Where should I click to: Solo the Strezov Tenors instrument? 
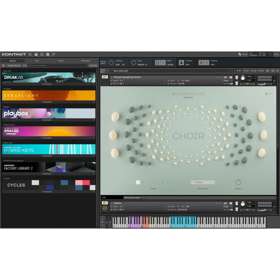tap(237, 77)
